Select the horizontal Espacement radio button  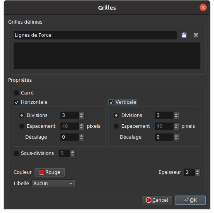point(22,126)
